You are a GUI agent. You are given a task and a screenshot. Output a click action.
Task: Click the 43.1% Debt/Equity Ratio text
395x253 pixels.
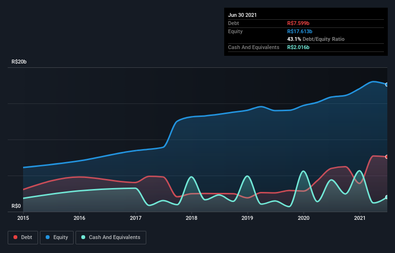click(316, 39)
